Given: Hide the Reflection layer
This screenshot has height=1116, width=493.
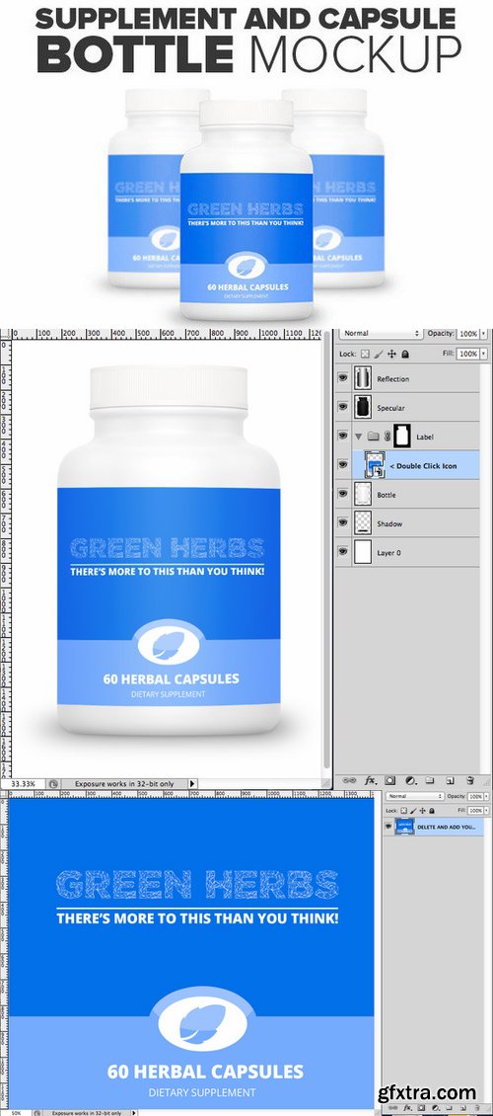Looking at the screenshot, I should point(342,378).
